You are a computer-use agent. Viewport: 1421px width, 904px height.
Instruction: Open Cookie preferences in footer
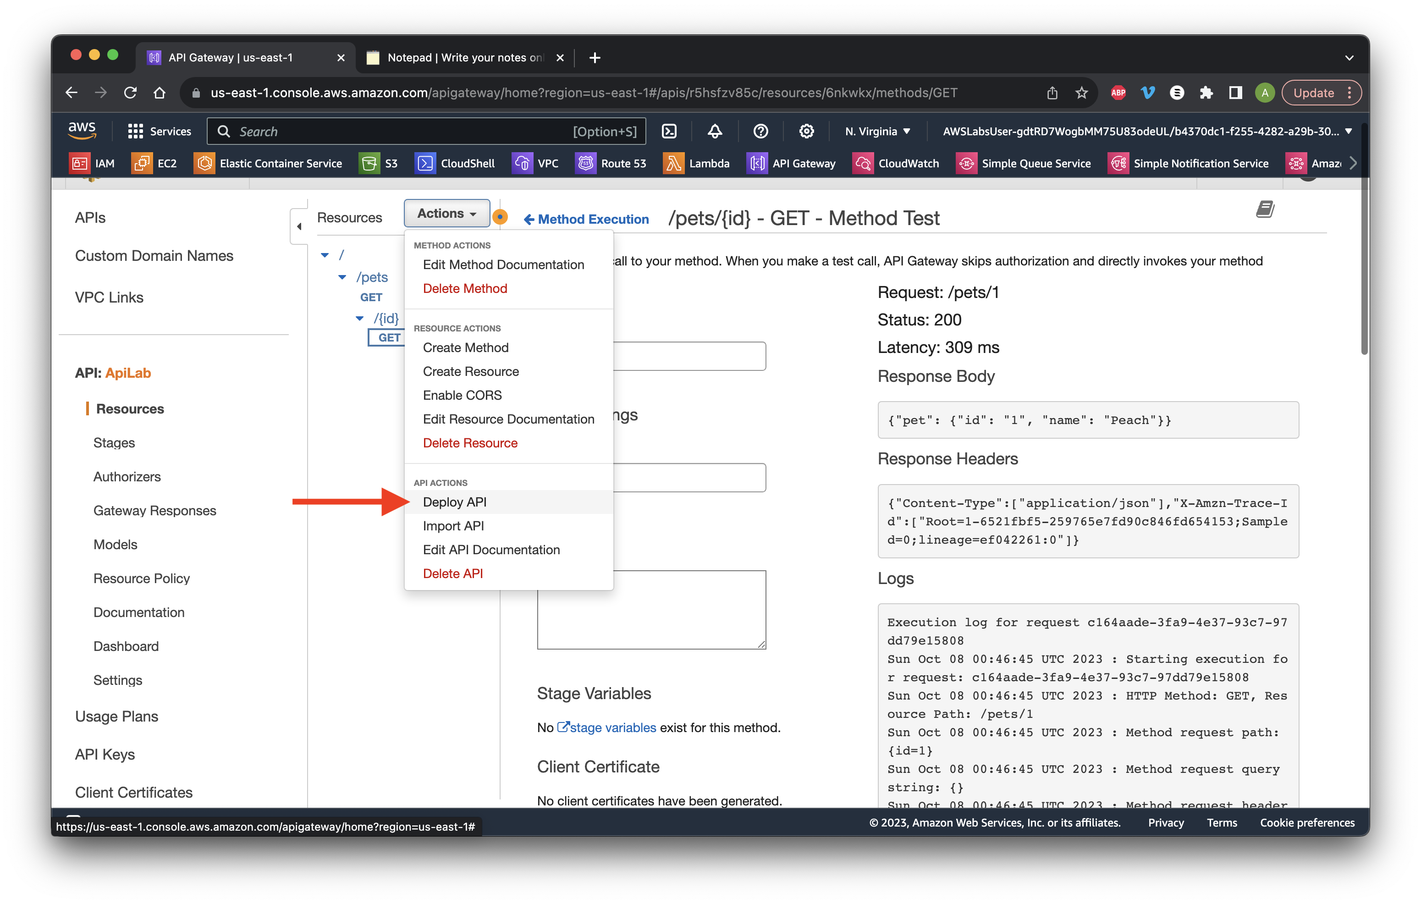pyautogui.click(x=1307, y=822)
